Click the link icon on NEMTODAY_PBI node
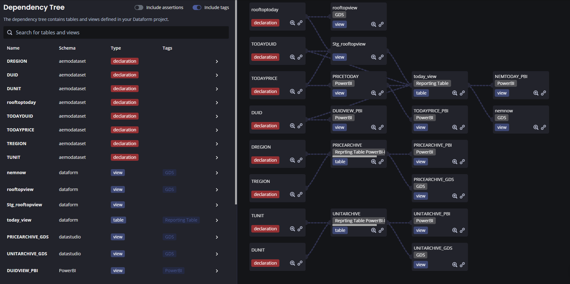Screen dimensions: 570x284 [x=543, y=93]
